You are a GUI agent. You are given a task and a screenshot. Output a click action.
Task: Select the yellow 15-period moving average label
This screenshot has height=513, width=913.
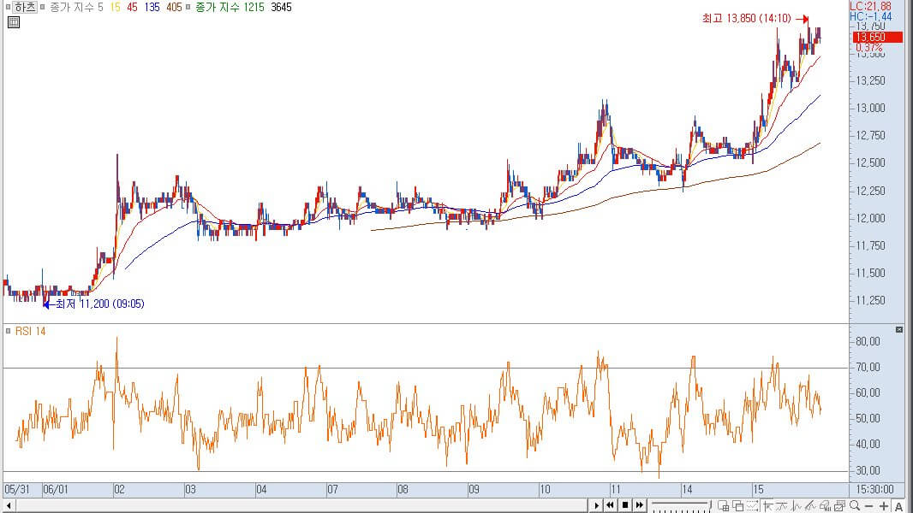point(116,7)
